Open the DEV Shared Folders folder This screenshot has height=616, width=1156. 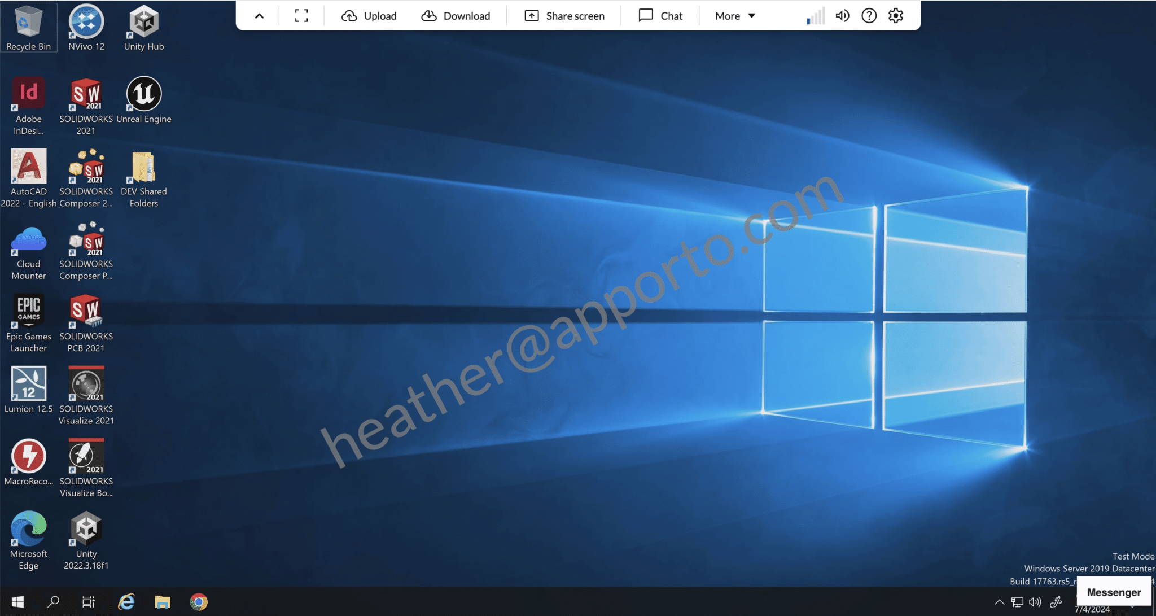pos(144,167)
